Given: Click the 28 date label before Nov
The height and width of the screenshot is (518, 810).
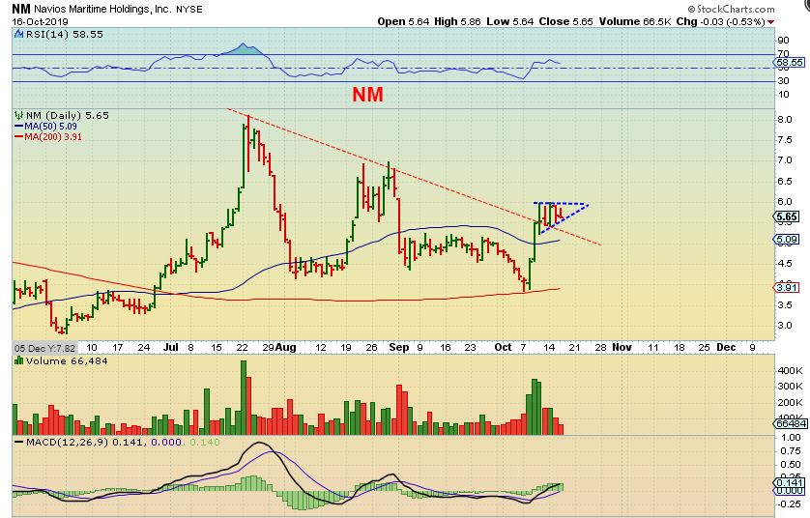Looking at the screenshot, I should (x=600, y=348).
